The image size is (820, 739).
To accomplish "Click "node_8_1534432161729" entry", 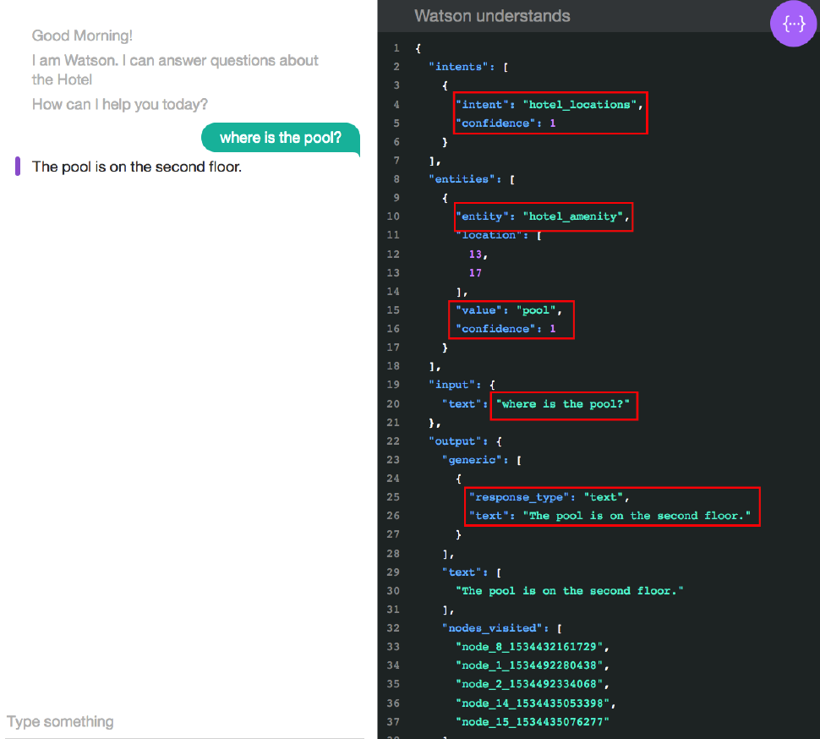I will [x=529, y=647].
